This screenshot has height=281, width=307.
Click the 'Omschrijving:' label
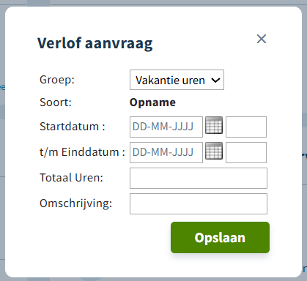click(x=75, y=203)
